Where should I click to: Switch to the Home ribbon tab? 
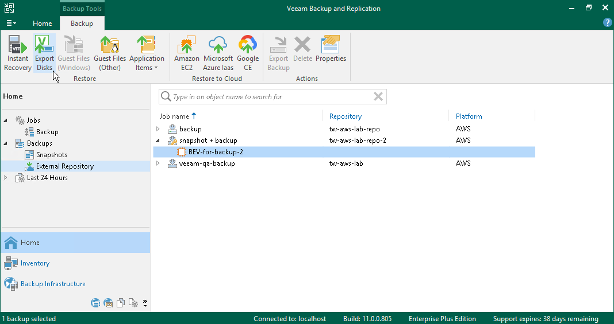(x=43, y=24)
